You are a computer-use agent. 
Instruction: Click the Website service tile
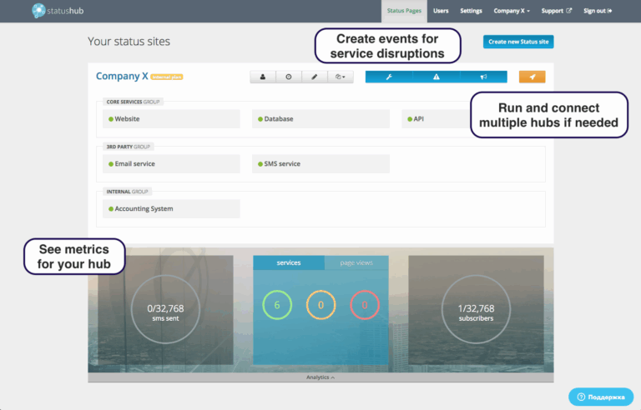pos(171,119)
